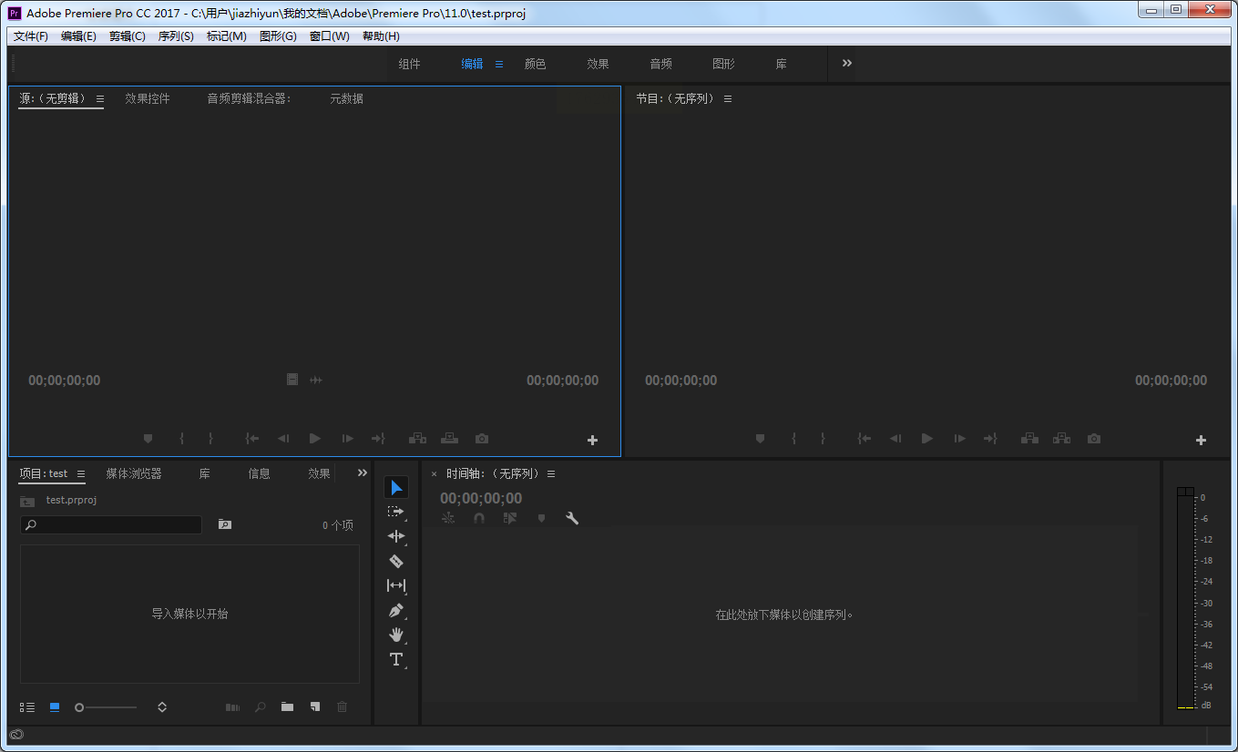
Task: Open the 序列(S) menu
Action: tap(176, 36)
